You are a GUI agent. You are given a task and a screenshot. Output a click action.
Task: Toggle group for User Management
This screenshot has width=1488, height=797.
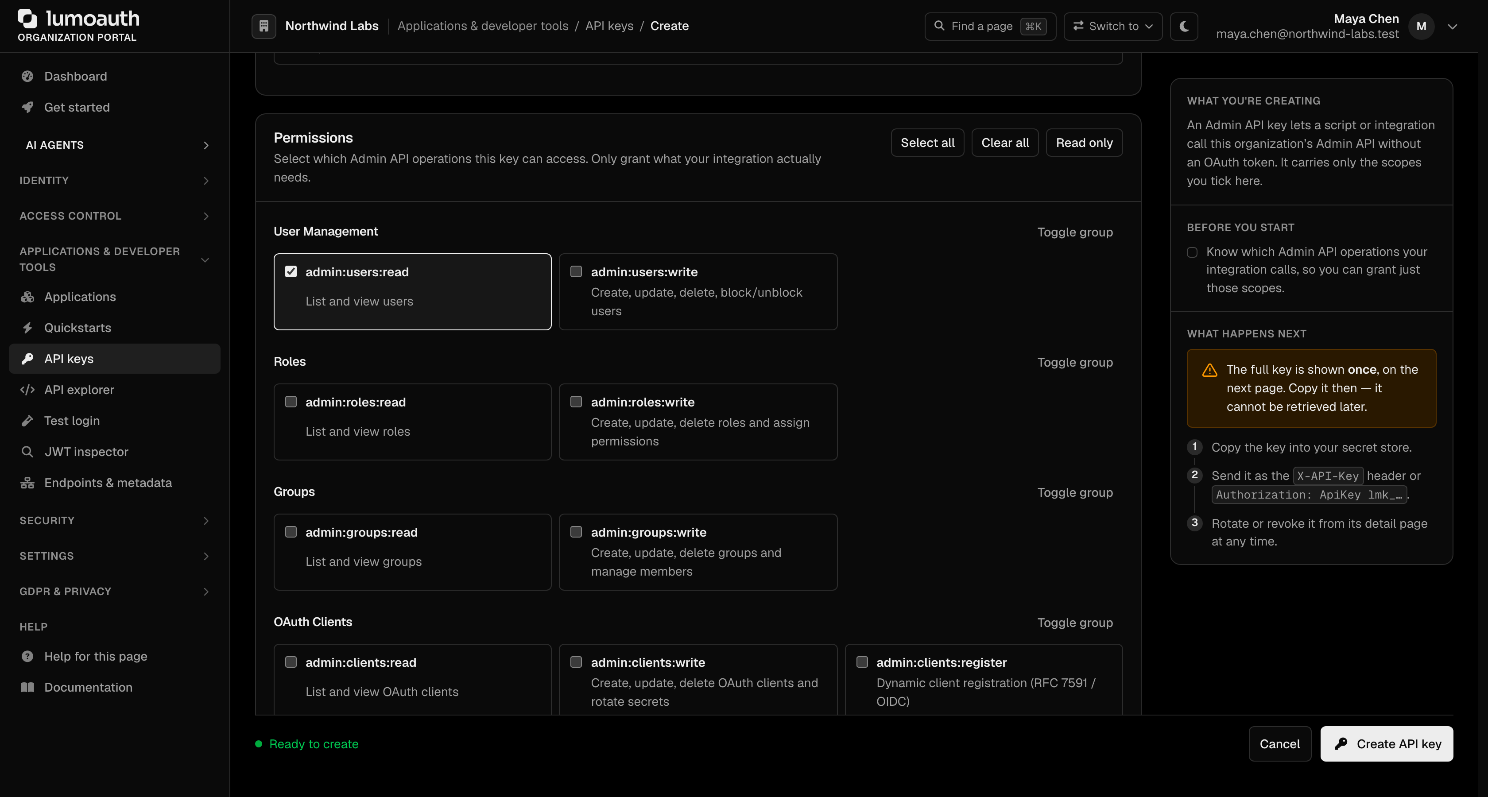[x=1074, y=232]
